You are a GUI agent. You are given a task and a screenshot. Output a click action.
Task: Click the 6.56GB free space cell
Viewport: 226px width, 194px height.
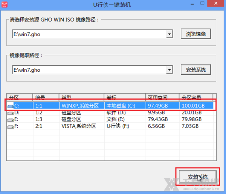[163, 126]
